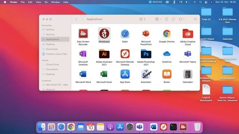This screenshot has width=239, height=134.
Task: Open Calendar showing 10 in the Dock
Action: click(90, 127)
